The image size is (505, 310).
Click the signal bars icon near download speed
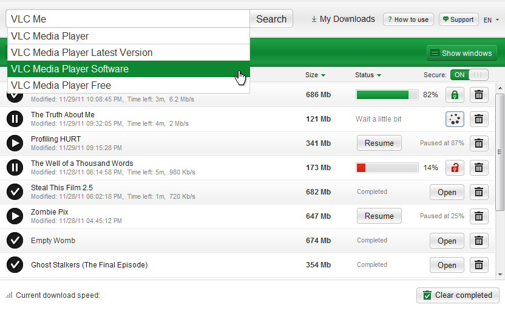click(x=9, y=295)
